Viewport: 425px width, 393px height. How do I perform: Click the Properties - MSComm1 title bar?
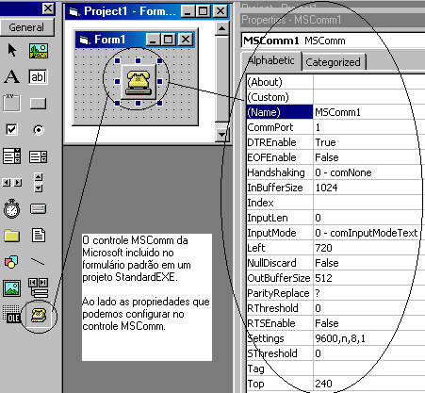point(333,20)
